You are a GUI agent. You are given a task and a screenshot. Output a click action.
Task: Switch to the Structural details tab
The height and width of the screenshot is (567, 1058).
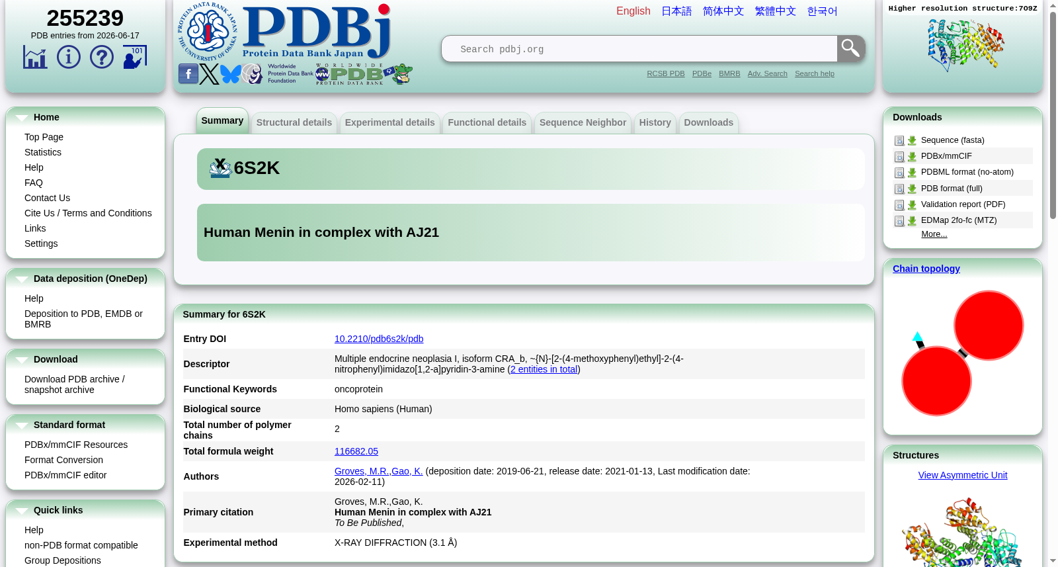[x=294, y=123]
